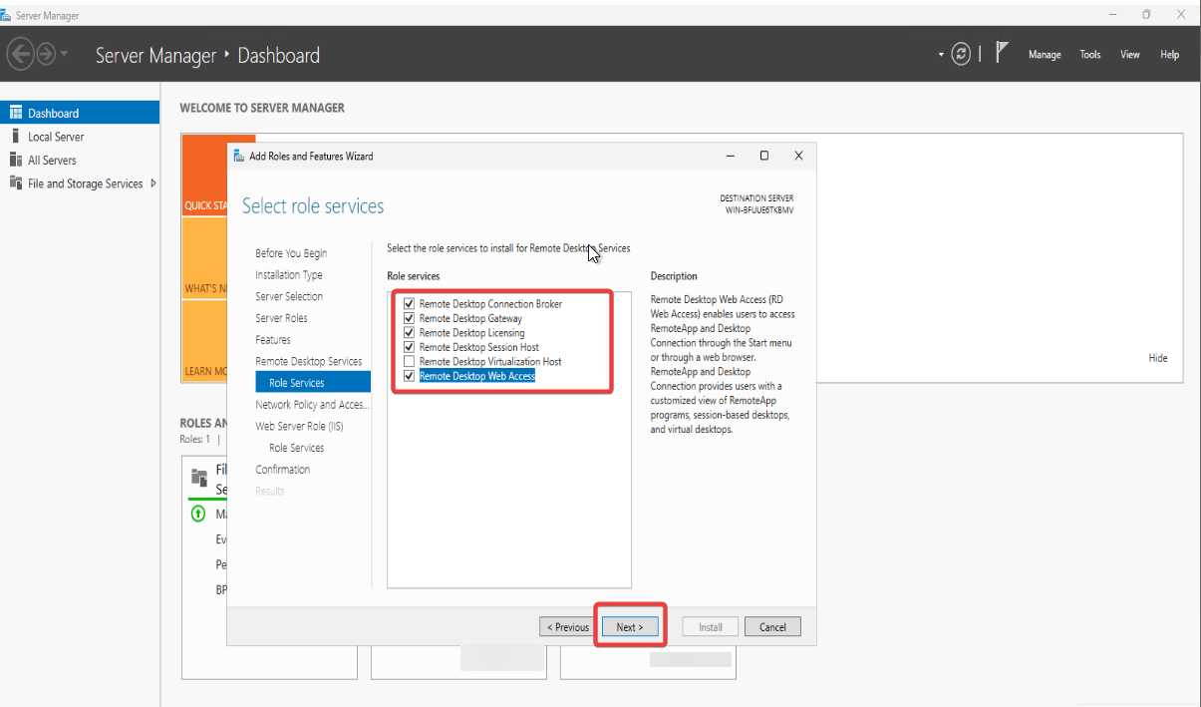Viewport: 1201px width, 707px height.
Task: Click the back navigation arrow icon
Action: (21, 54)
